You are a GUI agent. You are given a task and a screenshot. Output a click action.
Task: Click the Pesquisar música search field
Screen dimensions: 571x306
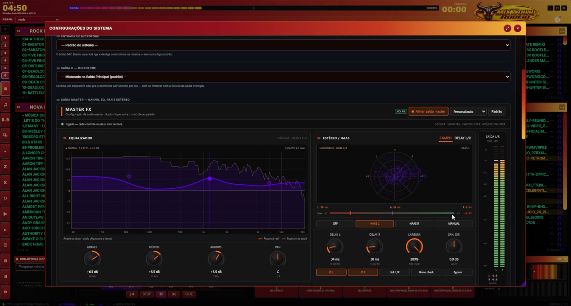click(31, 267)
